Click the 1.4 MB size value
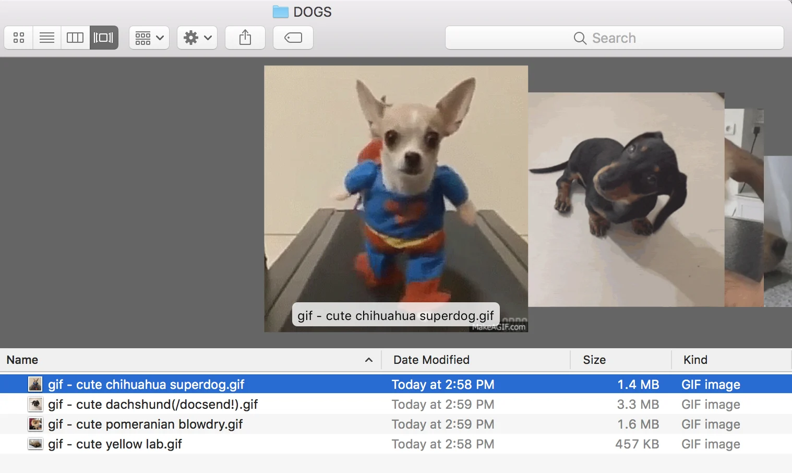Screen dimensions: 792x473 click(x=638, y=384)
